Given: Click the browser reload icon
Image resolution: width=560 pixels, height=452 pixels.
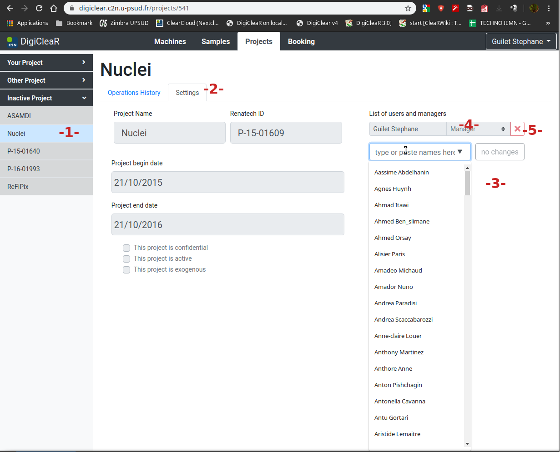Looking at the screenshot, I should tap(39, 8).
